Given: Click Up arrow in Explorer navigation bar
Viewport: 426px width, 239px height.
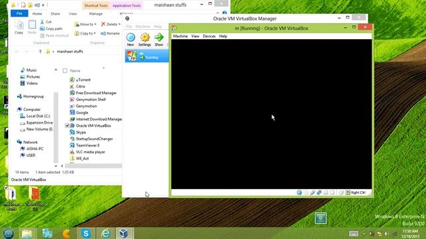Looking at the screenshot, I should [x=40, y=52].
